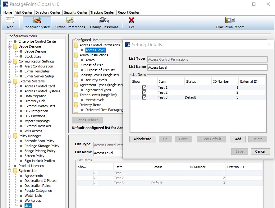Select the Lists tree item

coord(28,206)
